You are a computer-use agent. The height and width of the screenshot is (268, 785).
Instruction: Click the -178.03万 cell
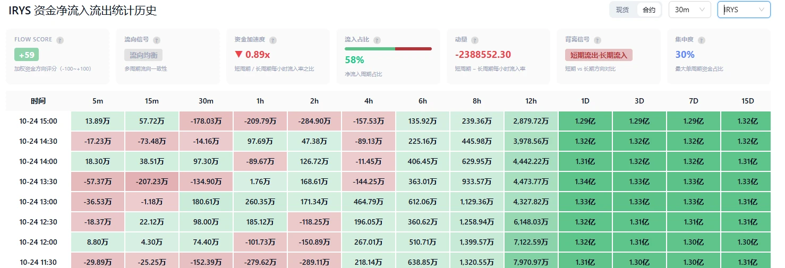click(x=206, y=121)
